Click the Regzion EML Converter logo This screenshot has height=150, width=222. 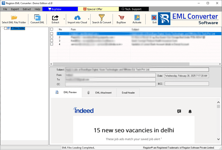pos(164,19)
